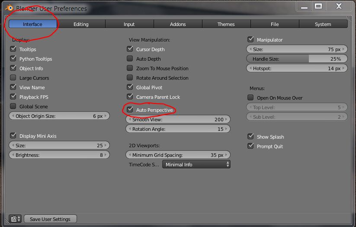The image size is (356, 227).
Task: Decrease Rotation Angle with left arrow
Action: [130, 129]
